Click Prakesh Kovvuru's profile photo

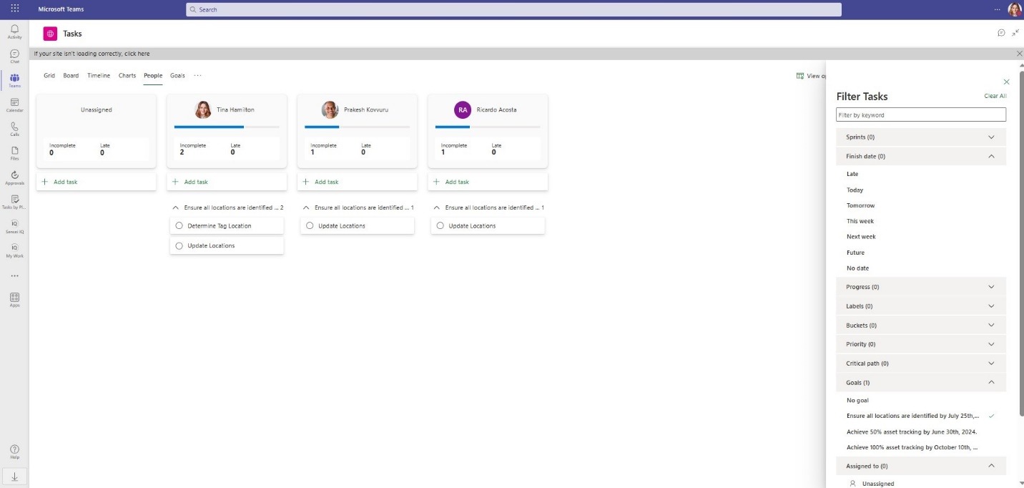(x=330, y=109)
